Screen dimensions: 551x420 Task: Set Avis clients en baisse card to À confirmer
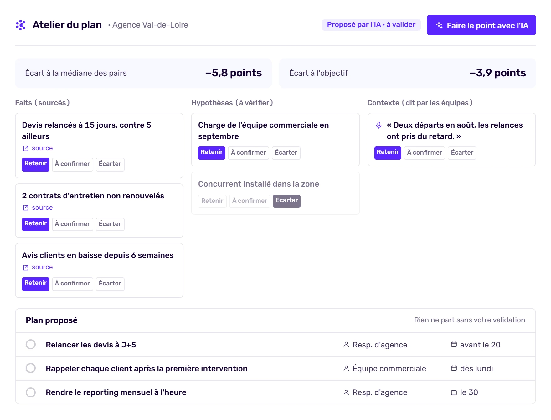[73, 284]
